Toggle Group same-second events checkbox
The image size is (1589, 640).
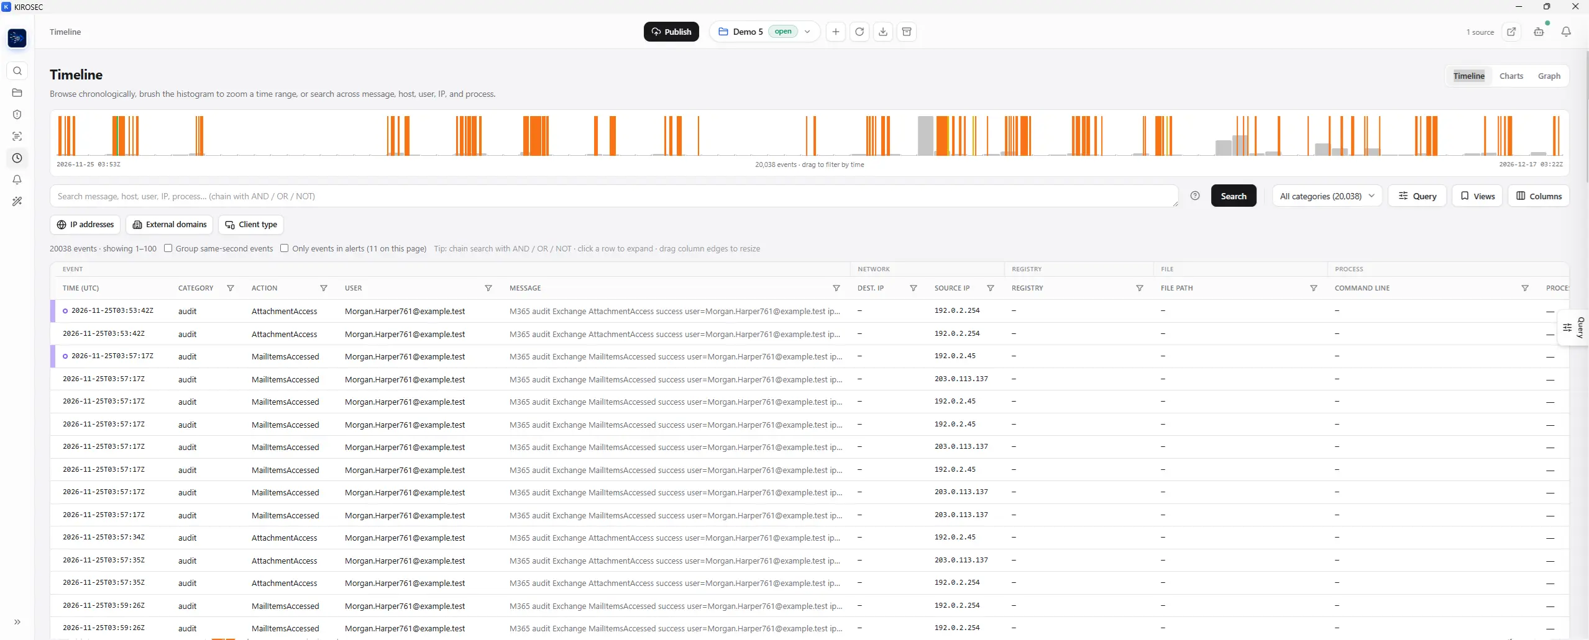click(x=168, y=248)
